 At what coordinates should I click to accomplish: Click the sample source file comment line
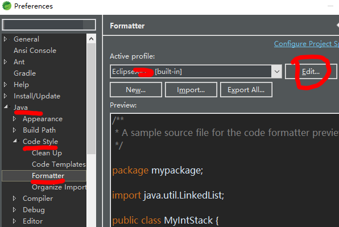226,133
